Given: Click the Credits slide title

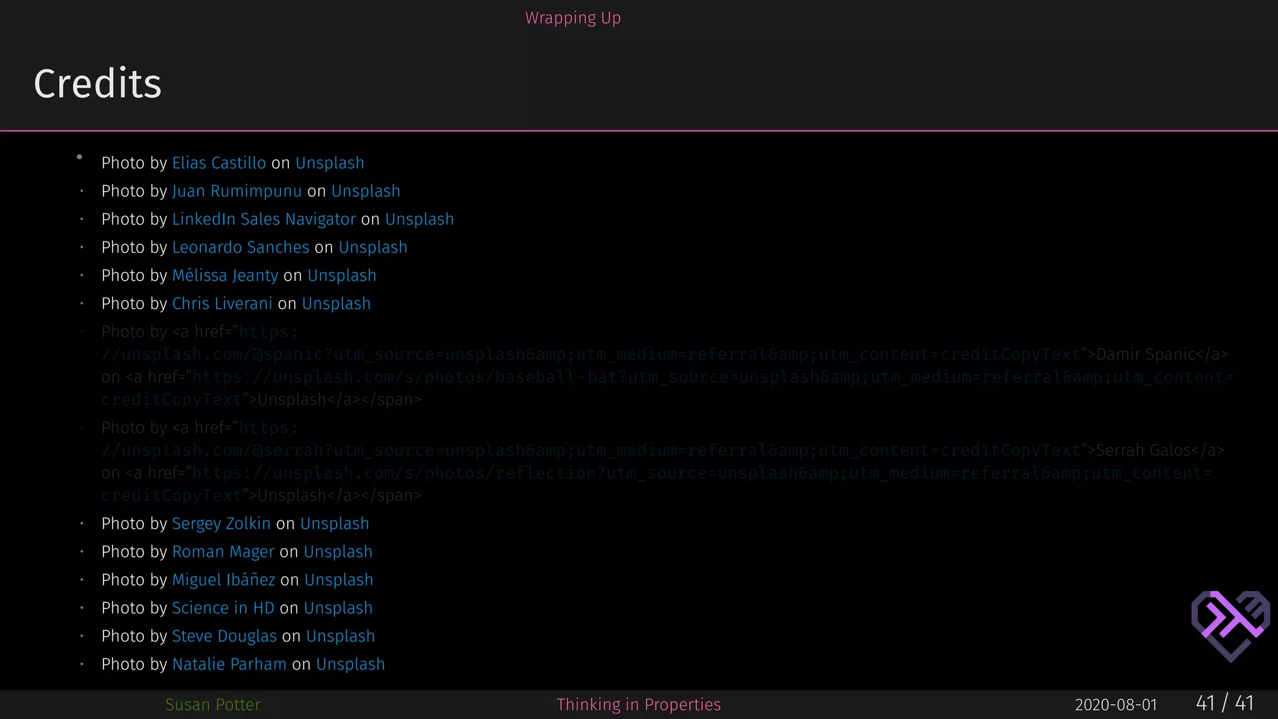Looking at the screenshot, I should [x=98, y=84].
